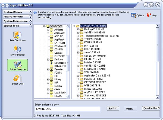Expand the JAVA 10.99 MB node
Screen dimensions: 163x120
tap(78, 53)
